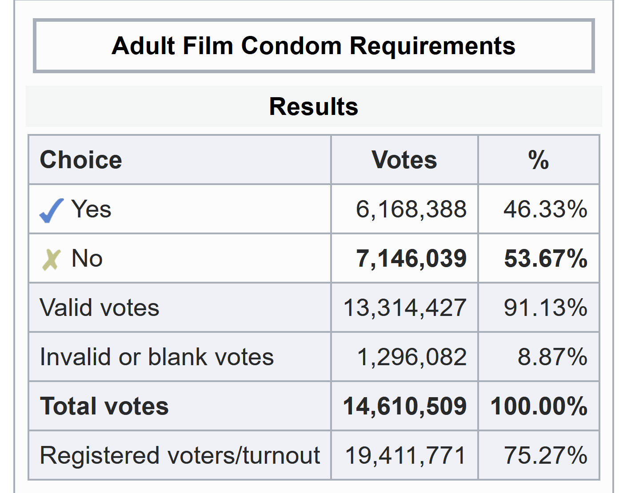This screenshot has height=493, width=619.
Task: Click the total votes figure 14,610,509
Action: [405, 406]
